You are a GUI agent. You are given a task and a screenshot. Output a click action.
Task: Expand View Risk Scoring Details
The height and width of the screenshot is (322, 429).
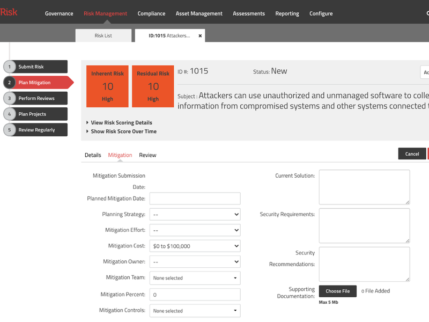tap(119, 123)
